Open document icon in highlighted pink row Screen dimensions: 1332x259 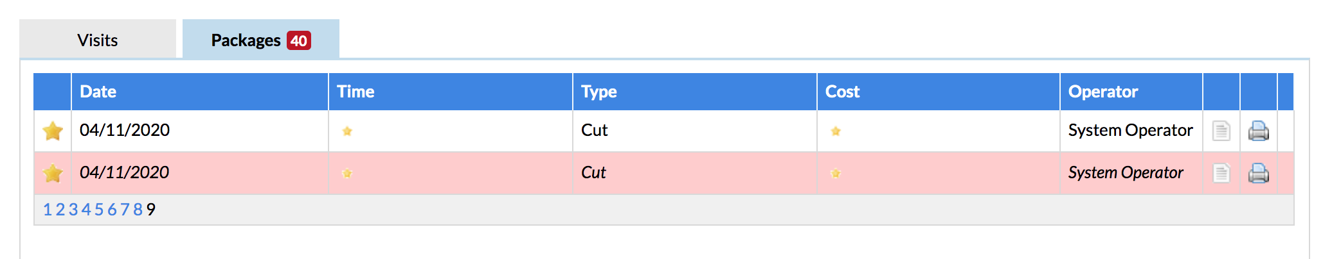1221,173
